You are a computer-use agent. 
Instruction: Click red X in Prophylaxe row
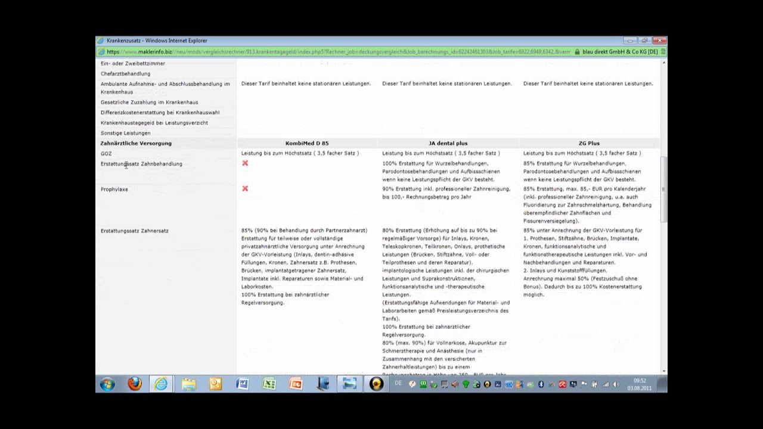[x=245, y=189]
